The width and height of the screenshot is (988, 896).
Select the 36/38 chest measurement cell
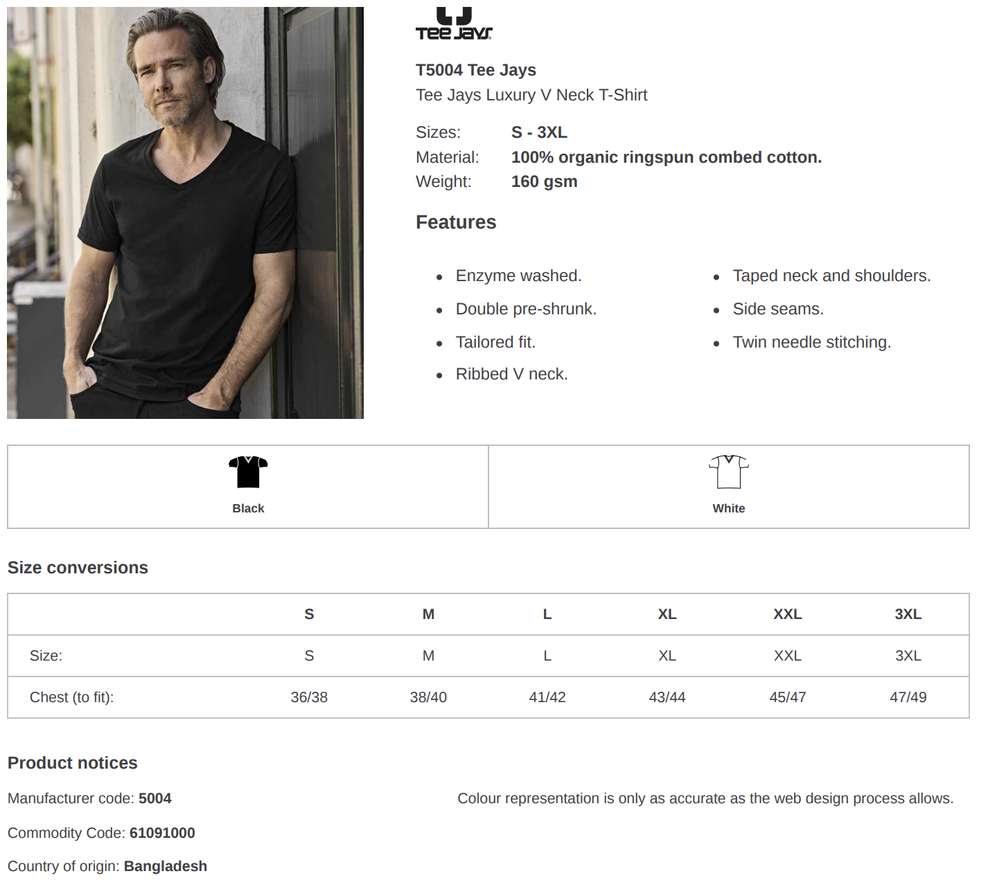click(309, 697)
